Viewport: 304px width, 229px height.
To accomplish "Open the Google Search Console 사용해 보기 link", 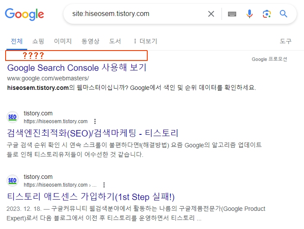I will pos(77,68).
